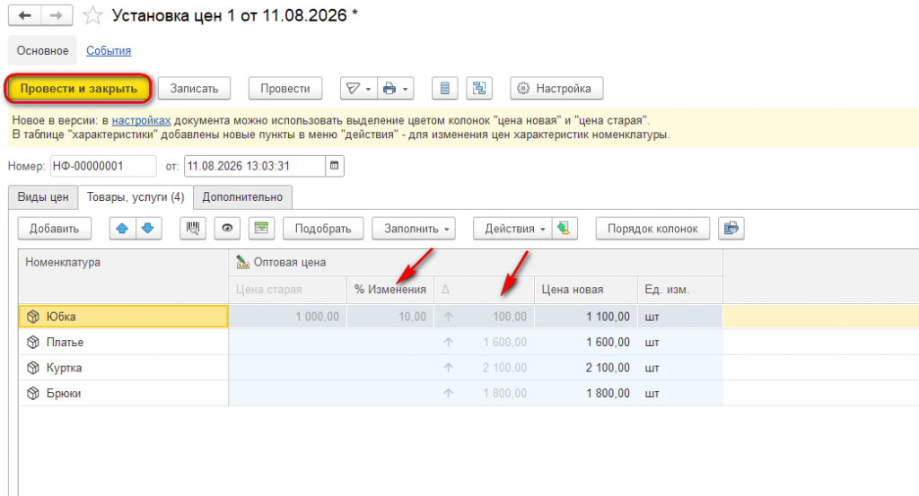Open the calendar picker next to date
This screenshot has width=919, height=496.
click(x=335, y=166)
